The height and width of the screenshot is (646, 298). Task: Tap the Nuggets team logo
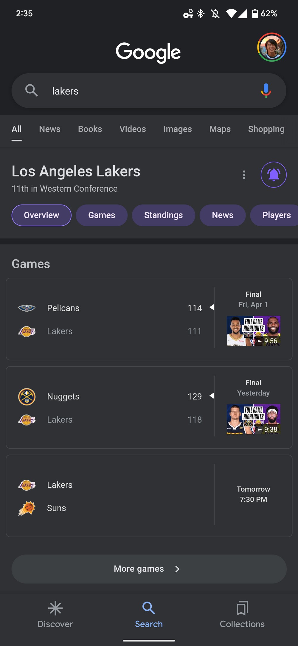click(x=27, y=396)
